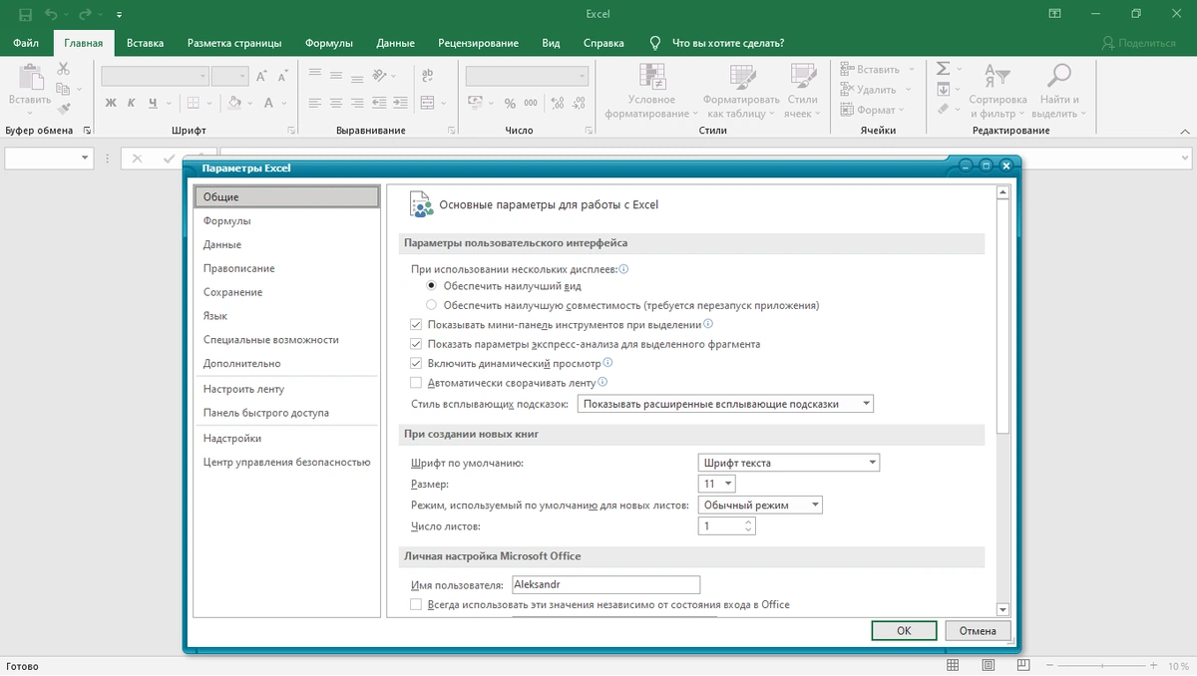Screen dimensions: 1197x676
Task: Enable Автоматически сворачивать ленту checkbox
Action: point(417,382)
